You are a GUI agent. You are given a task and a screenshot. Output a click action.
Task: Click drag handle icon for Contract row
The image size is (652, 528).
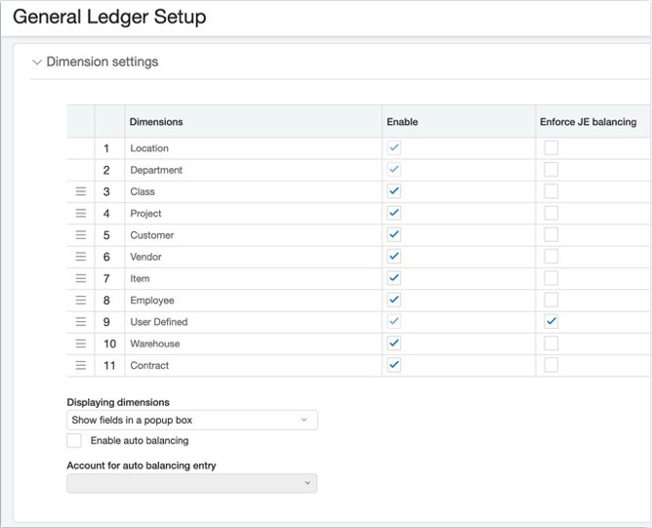pyautogui.click(x=81, y=366)
